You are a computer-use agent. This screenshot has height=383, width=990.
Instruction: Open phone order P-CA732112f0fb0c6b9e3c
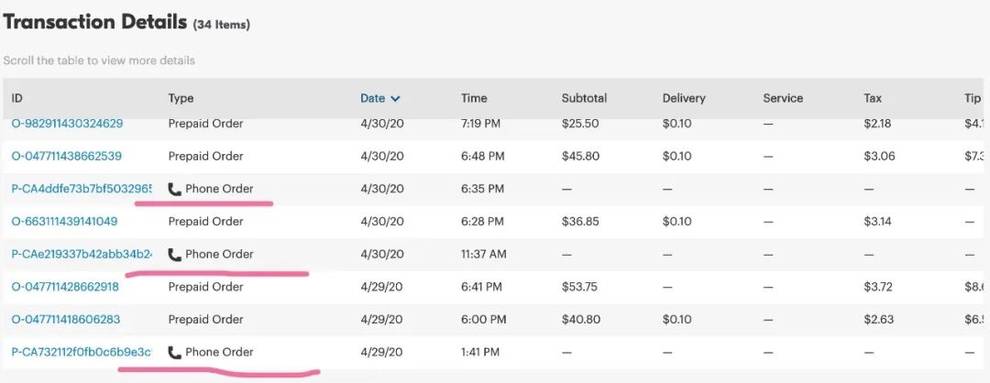82,352
